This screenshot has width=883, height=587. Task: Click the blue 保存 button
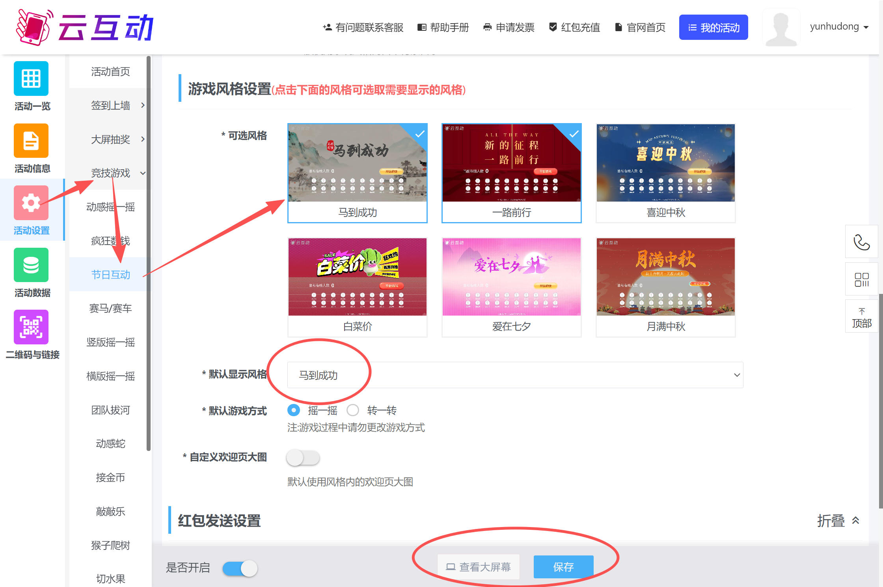563,567
